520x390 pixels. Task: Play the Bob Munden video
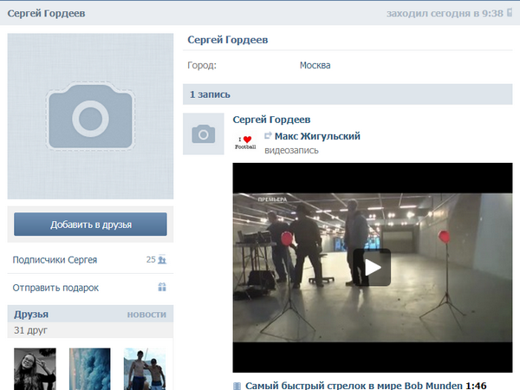pyautogui.click(x=373, y=268)
